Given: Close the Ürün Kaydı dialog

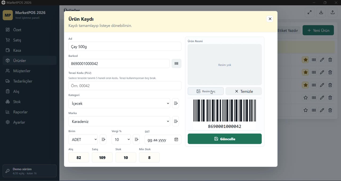Looking at the screenshot, I should pos(270,19).
